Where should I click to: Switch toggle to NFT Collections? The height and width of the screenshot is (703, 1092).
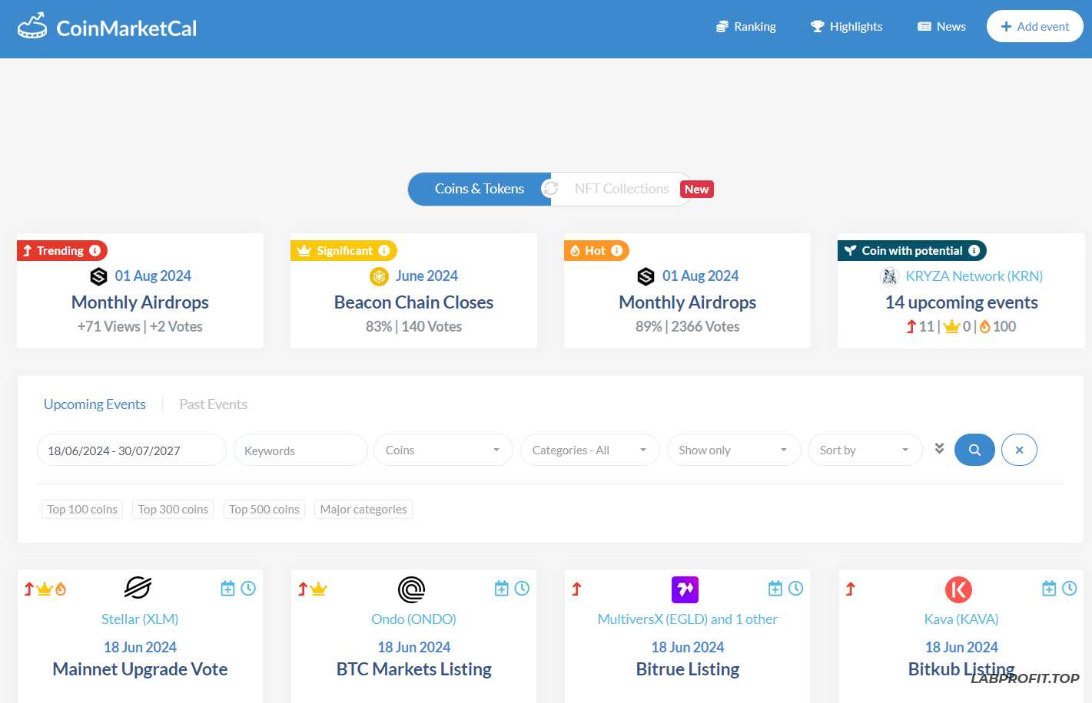[x=621, y=189]
